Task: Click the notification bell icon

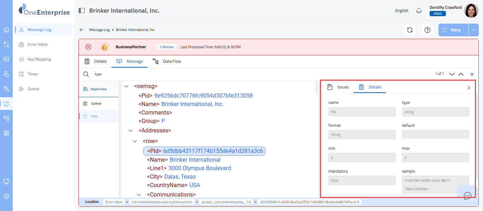Action: click(x=419, y=11)
